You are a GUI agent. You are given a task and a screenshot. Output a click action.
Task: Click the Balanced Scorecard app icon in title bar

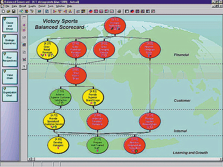[2, 2]
